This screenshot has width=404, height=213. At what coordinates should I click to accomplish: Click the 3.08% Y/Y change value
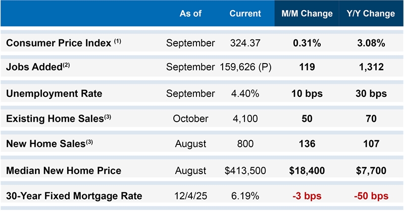[371, 43]
